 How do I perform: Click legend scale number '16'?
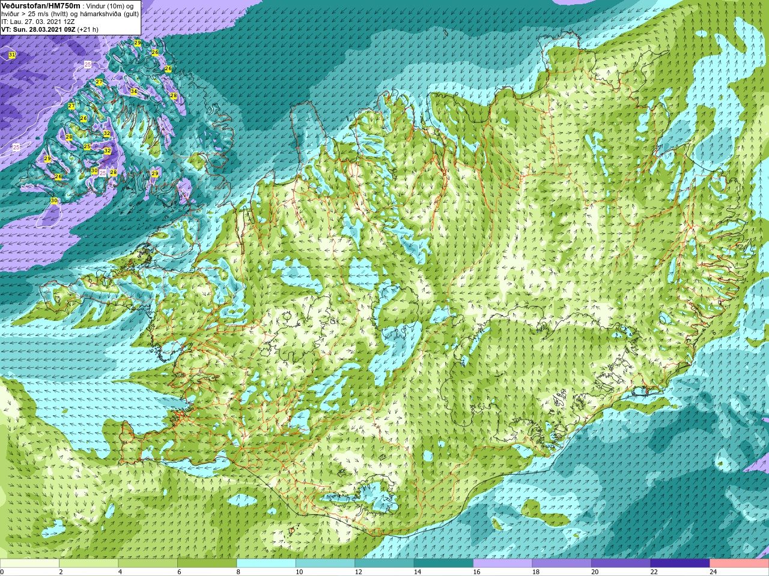tap(476, 572)
